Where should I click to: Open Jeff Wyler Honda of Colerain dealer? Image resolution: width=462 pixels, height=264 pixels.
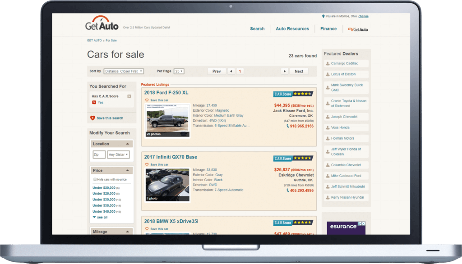pos(346,151)
